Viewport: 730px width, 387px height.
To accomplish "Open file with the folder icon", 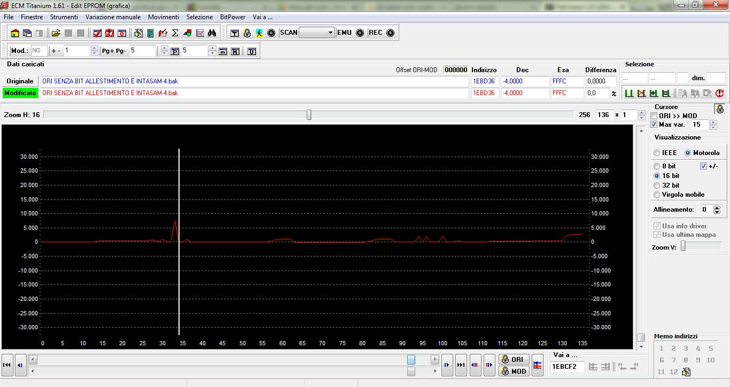I will click(56, 33).
